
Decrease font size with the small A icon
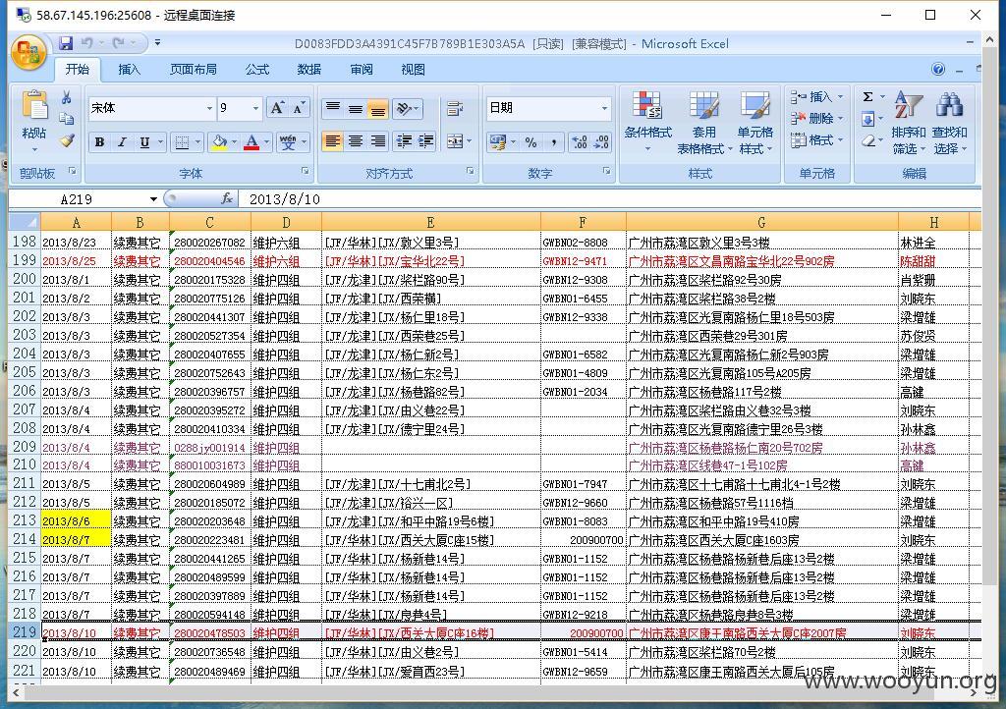298,108
